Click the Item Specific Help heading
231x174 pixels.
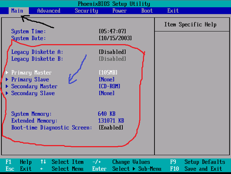point(190,24)
